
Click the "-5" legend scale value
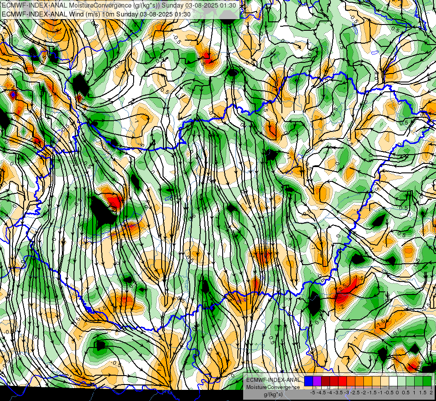coord(313,393)
